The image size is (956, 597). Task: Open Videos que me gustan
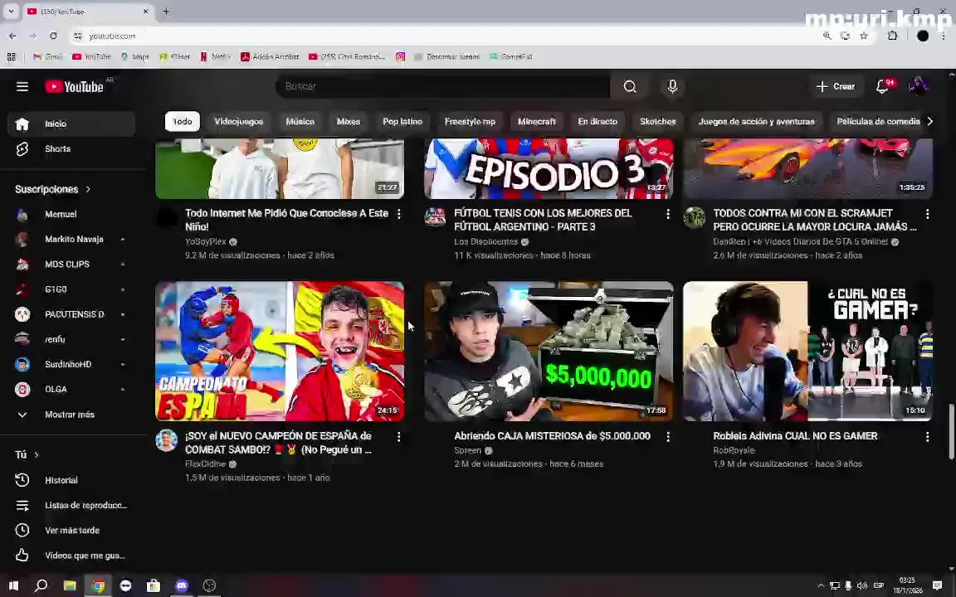[71, 555]
